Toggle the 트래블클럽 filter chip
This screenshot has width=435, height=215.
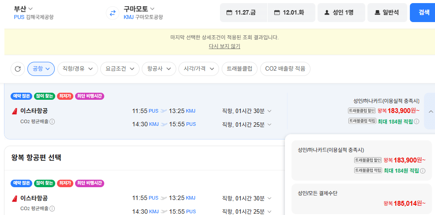(239, 69)
